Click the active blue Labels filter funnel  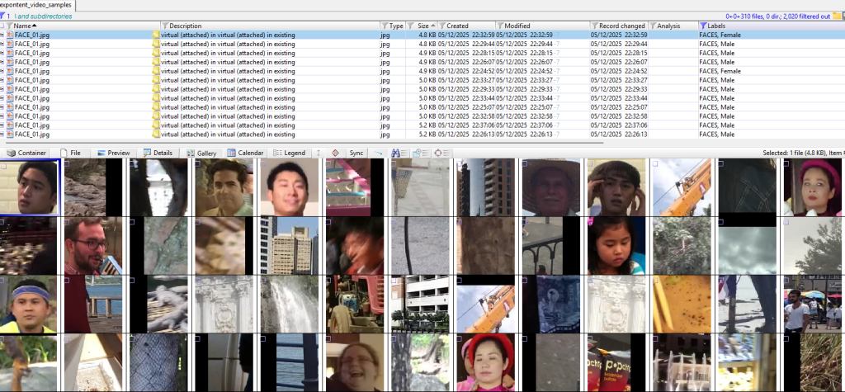(x=702, y=26)
